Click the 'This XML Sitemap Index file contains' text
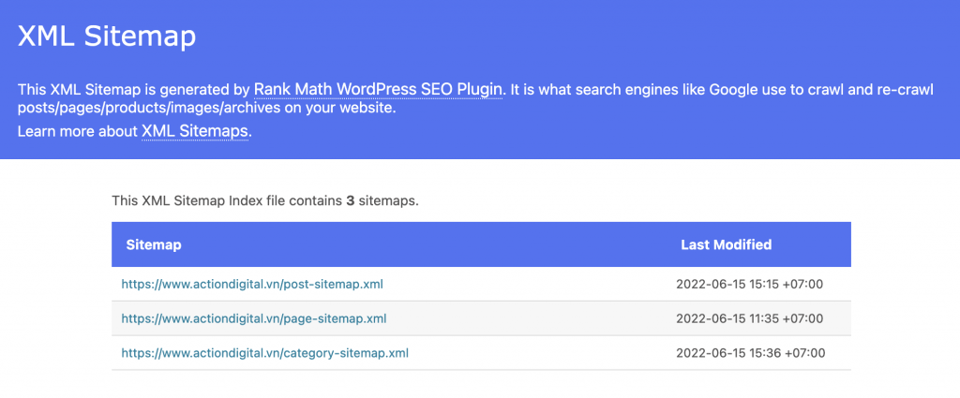The width and height of the screenshot is (960, 398). point(227,200)
